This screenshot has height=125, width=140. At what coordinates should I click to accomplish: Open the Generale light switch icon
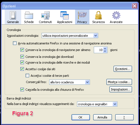[x=13, y=15]
